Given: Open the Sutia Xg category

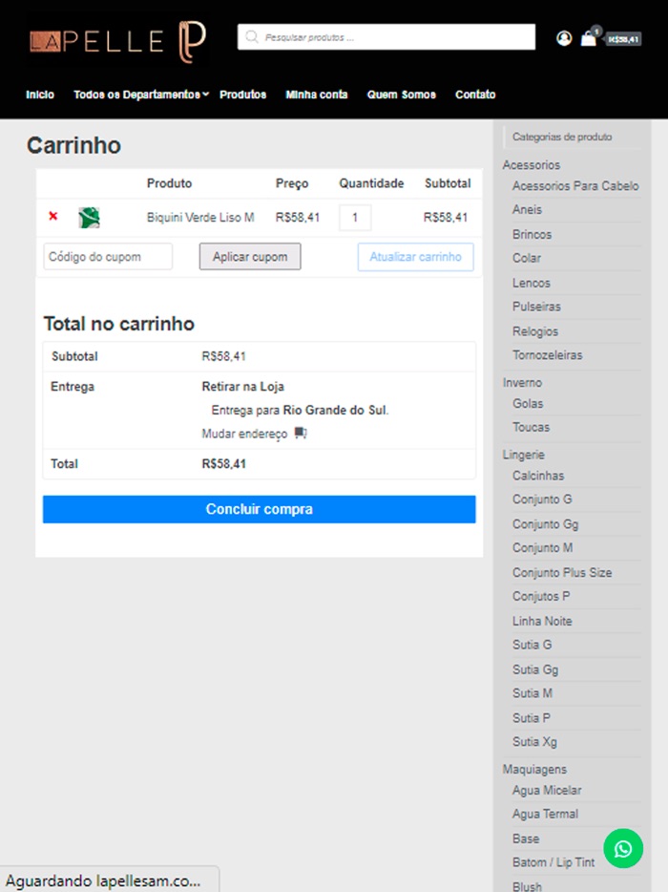Looking at the screenshot, I should pyautogui.click(x=534, y=742).
